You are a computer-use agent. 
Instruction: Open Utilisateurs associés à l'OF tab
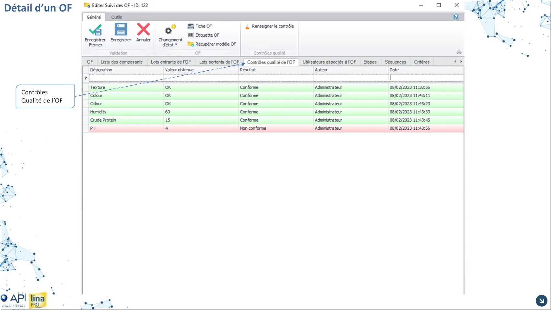point(329,62)
